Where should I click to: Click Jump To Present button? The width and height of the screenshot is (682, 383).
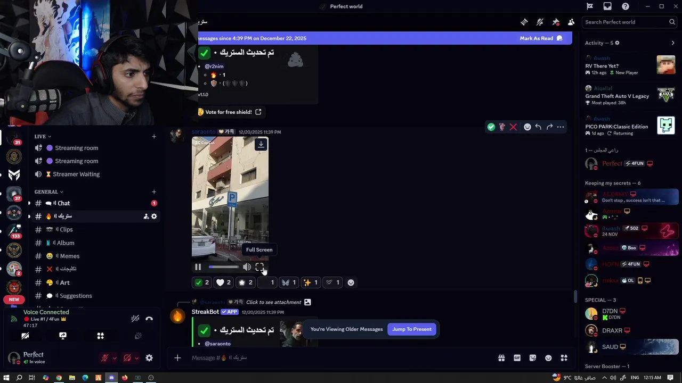point(412,329)
